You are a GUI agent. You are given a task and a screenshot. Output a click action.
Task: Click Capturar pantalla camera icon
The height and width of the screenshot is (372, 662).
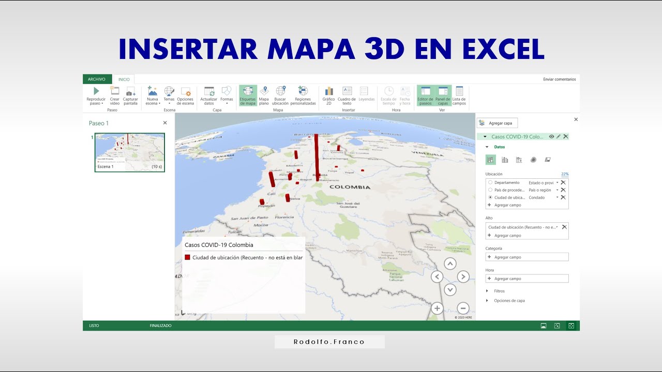tap(130, 91)
